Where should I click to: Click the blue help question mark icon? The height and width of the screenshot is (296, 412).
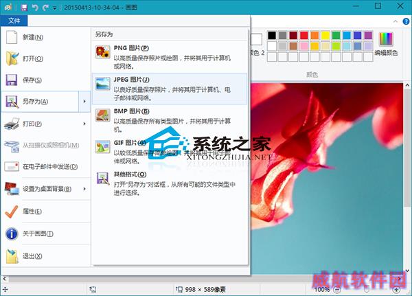(407, 21)
